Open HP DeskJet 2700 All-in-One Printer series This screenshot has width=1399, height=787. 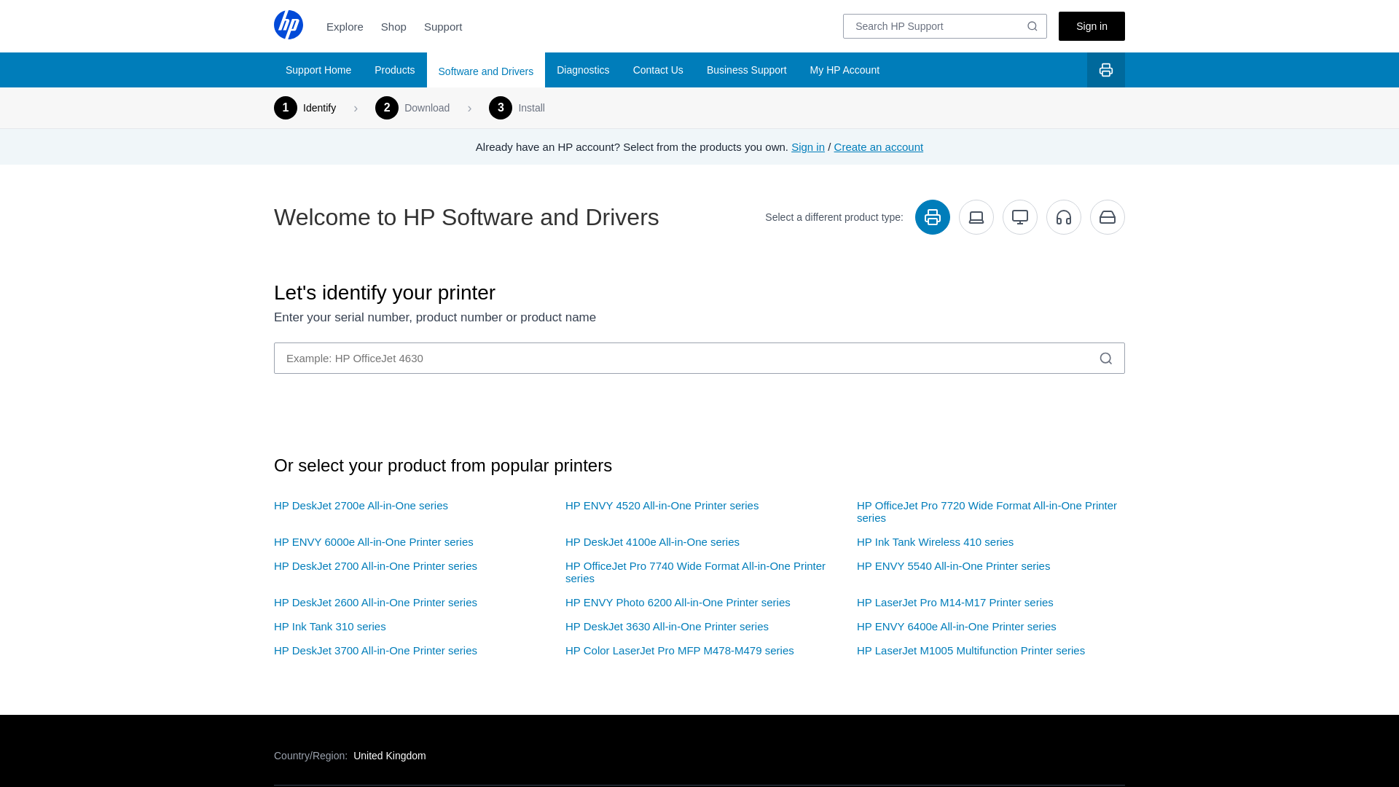pos(376,566)
